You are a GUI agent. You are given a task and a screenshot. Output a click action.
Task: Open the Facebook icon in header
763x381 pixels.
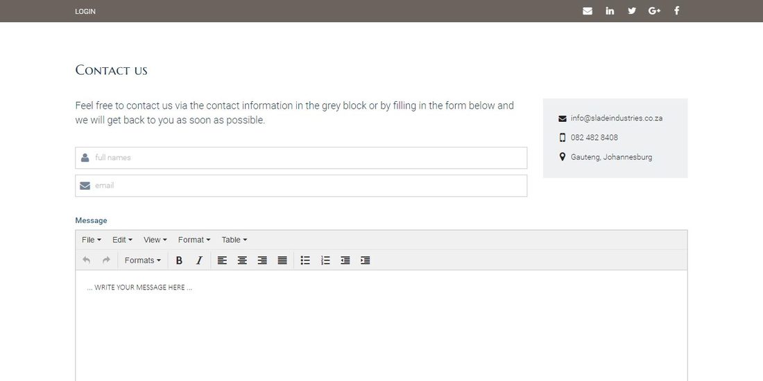tap(676, 10)
